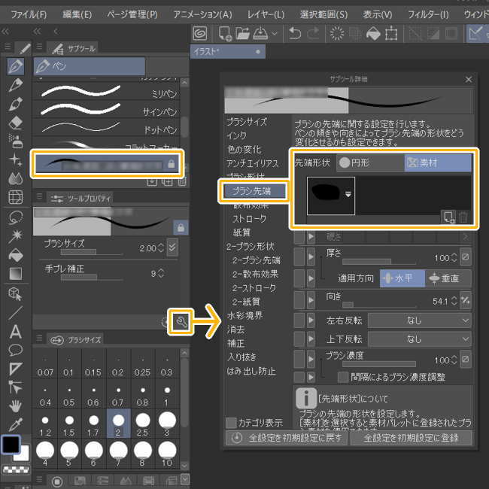Toggle show-in-property box for 厚さ
This screenshot has width=489, height=489.
pos(299,257)
